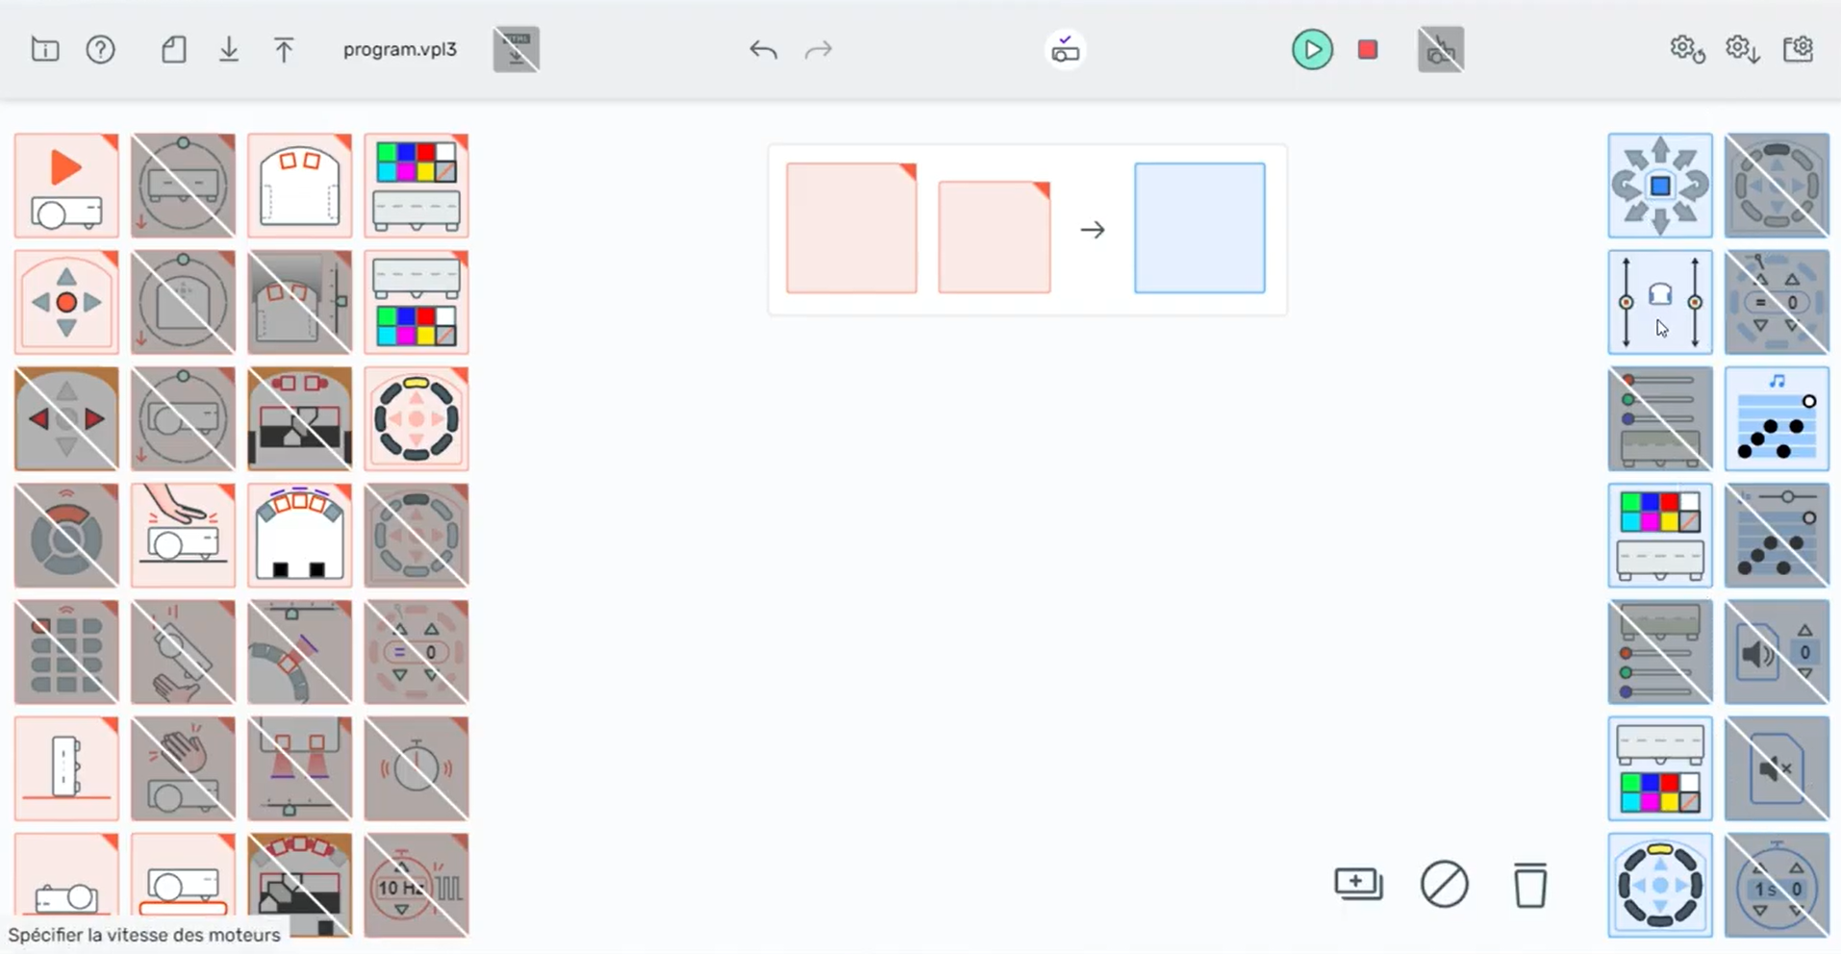Select the start event block
This screenshot has height=954, width=1841.
65,186
